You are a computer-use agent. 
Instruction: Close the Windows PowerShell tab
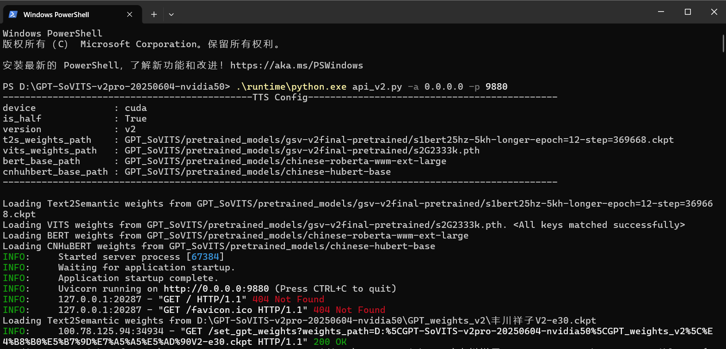129,14
